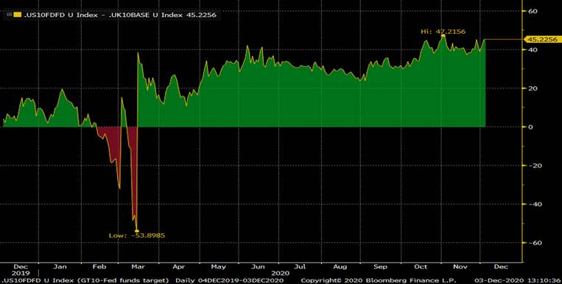Click the 20 label on the y-axis
The image size is (562, 284).
[533, 88]
